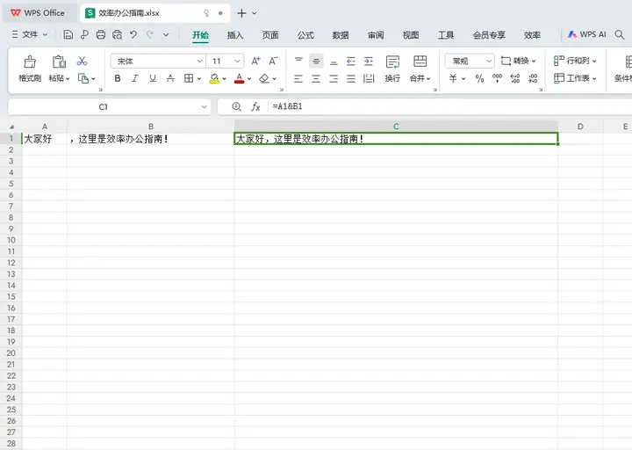Apply yellow fill color

214,78
